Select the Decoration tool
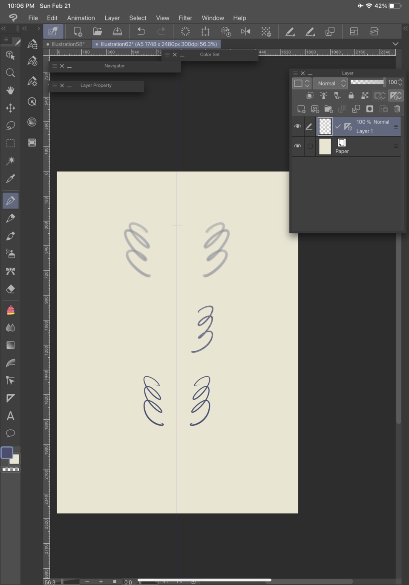This screenshot has width=409, height=585. (x=11, y=271)
